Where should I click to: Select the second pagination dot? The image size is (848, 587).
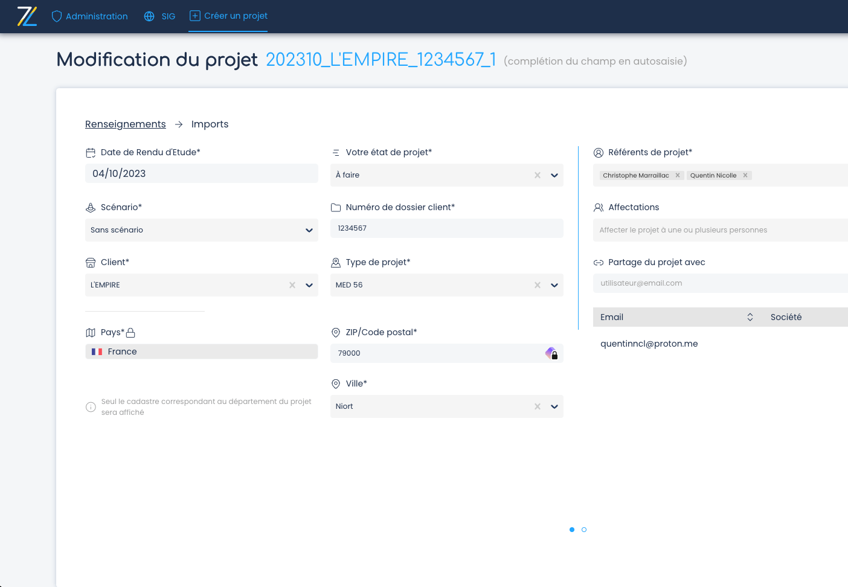click(584, 530)
